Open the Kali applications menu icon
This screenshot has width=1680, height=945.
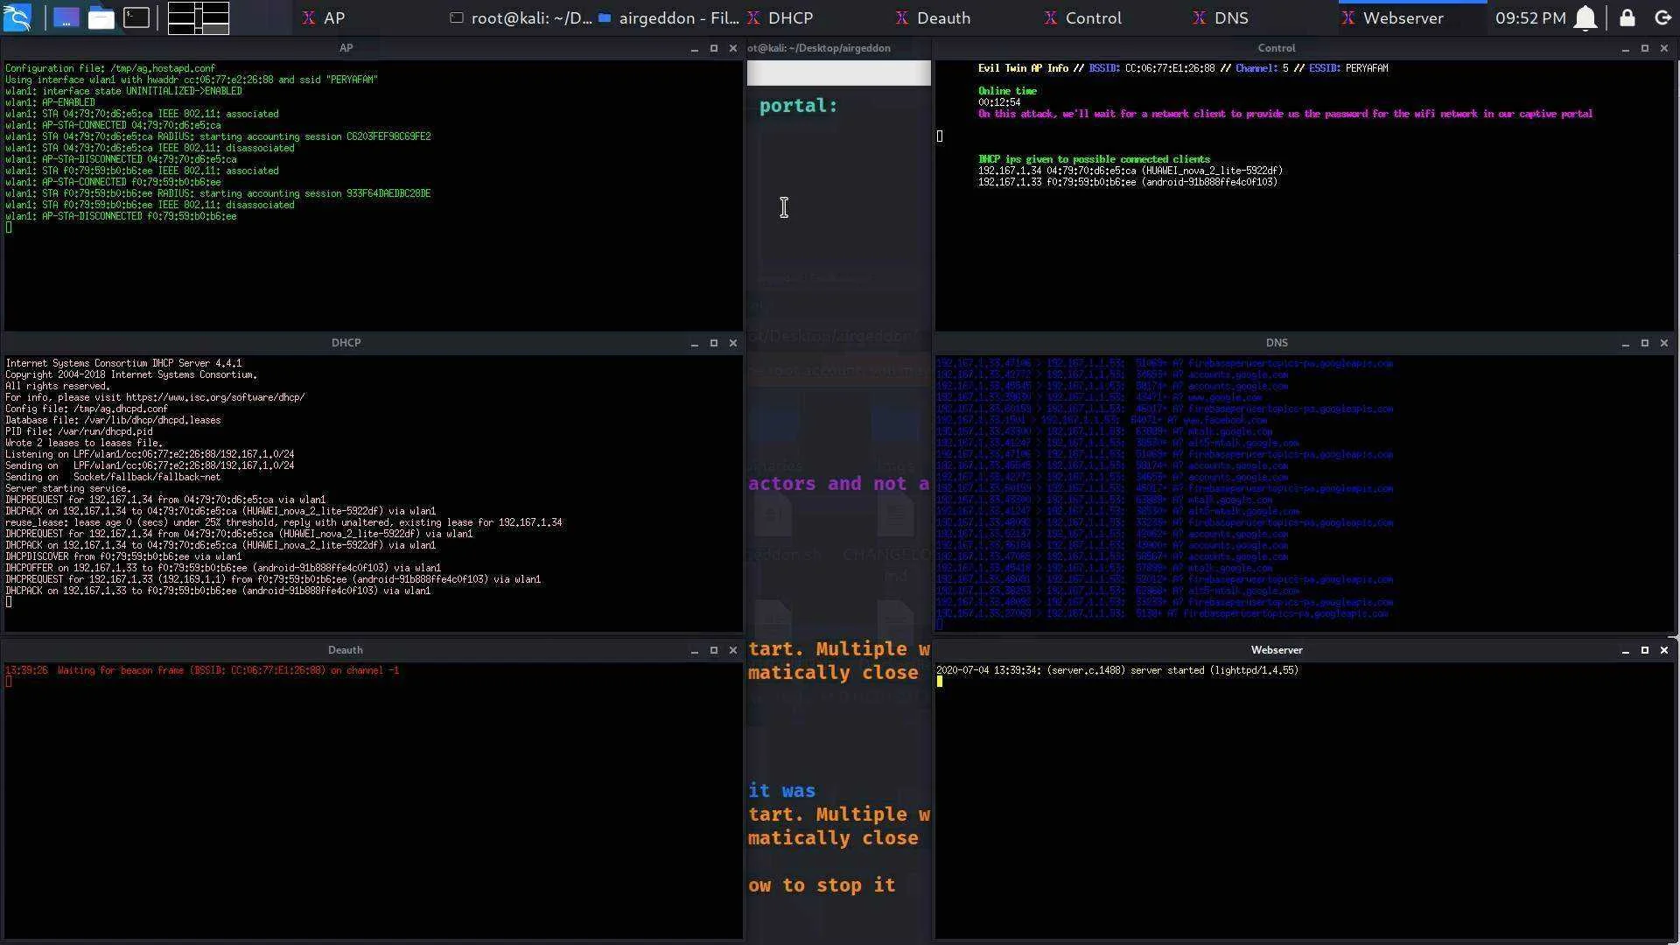point(17,17)
